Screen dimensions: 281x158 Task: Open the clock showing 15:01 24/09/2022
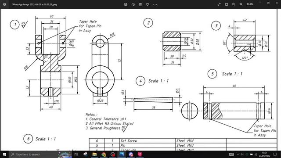264,154
